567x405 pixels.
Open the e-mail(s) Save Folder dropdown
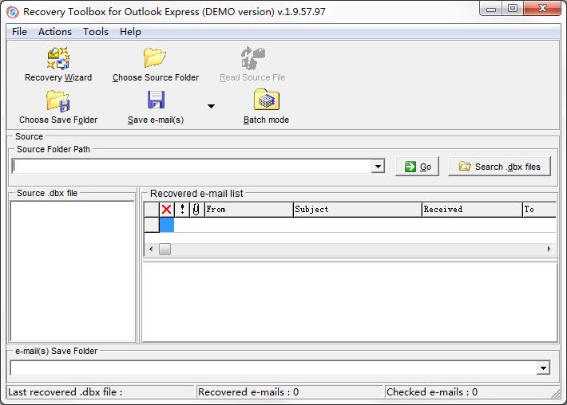pos(543,368)
